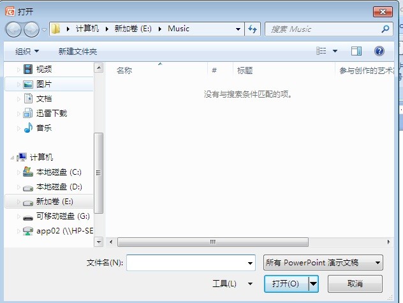Click navigation pane scroll down arrow
The height and width of the screenshot is (303, 403).
point(99,242)
